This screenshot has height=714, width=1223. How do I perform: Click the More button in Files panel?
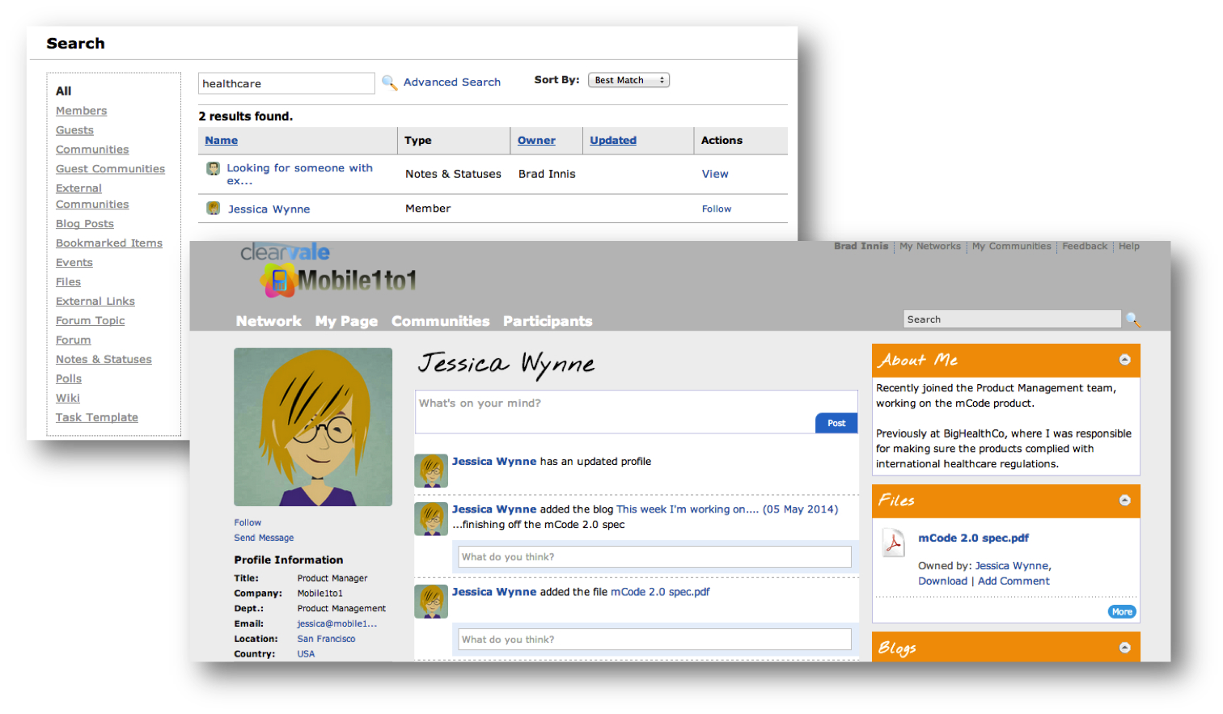1122,612
